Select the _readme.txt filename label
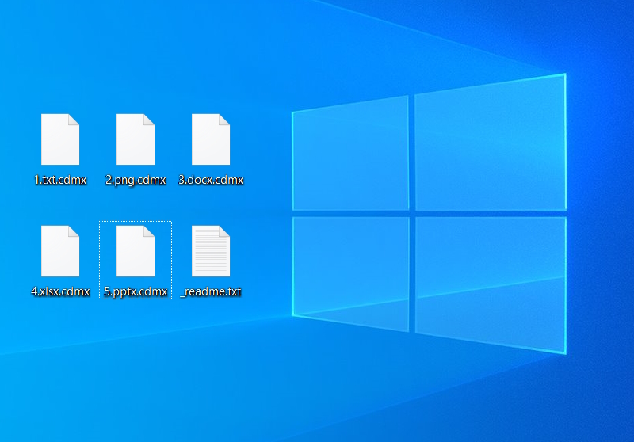The height and width of the screenshot is (442, 634). tap(211, 291)
